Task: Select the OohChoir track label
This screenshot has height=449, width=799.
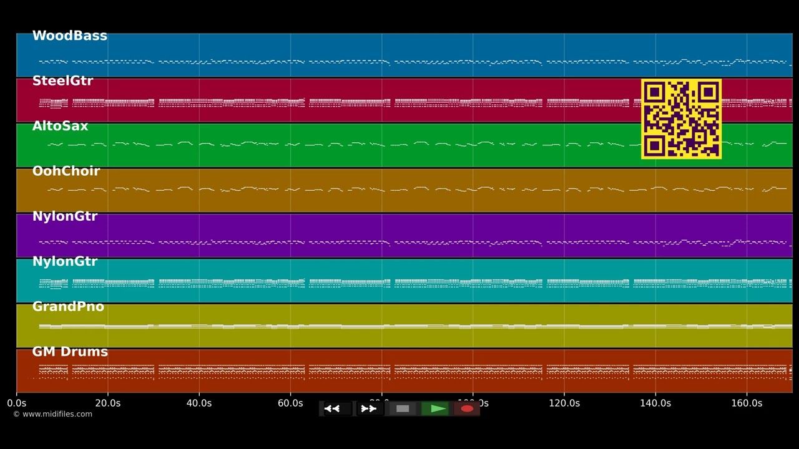Action: point(66,171)
